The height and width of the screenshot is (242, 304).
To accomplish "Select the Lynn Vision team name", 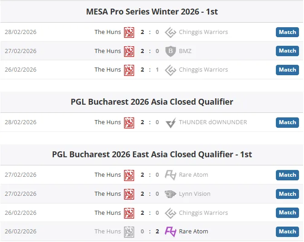I will [195, 194].
